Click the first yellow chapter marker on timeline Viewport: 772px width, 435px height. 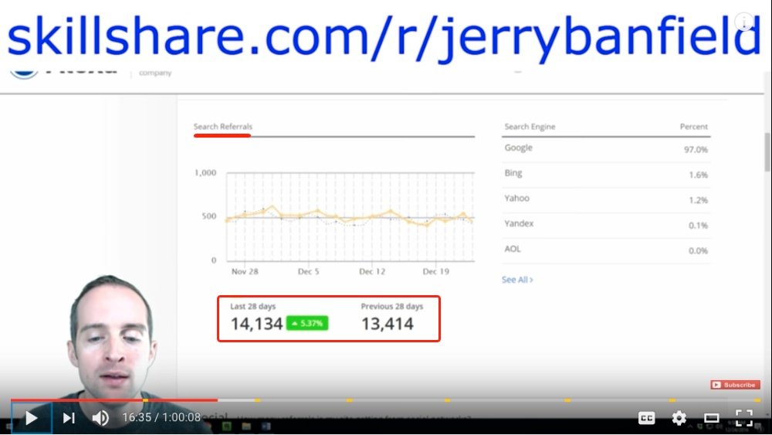tap(146, 400)
